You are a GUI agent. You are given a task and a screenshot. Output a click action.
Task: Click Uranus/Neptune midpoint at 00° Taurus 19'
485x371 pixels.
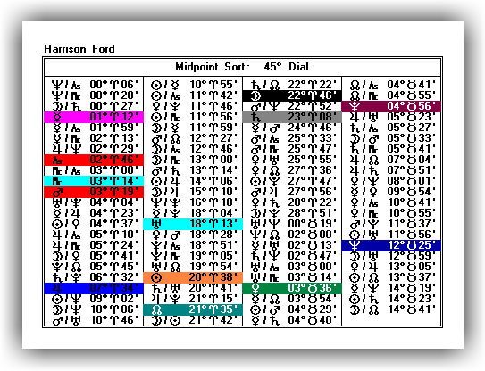click(293, 224)
